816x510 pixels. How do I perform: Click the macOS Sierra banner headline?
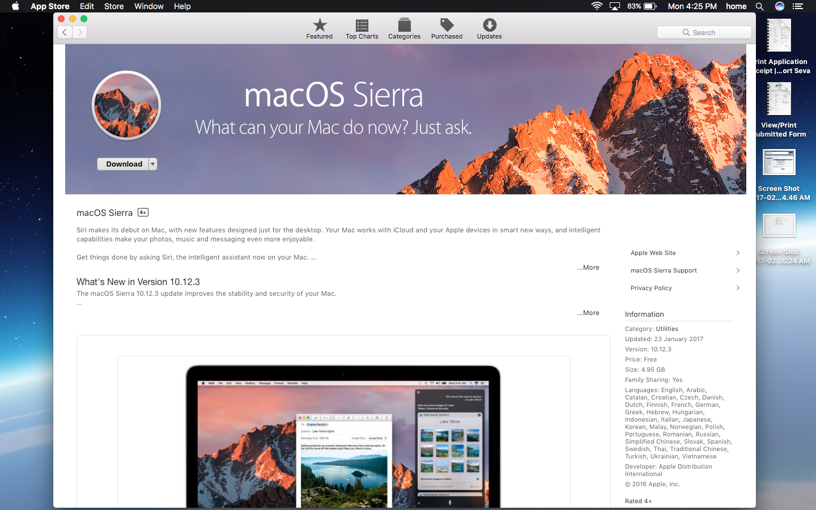click(333, 95)
